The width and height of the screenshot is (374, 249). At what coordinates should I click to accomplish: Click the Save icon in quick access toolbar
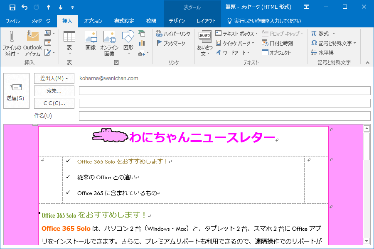click(x=12, y=7)
